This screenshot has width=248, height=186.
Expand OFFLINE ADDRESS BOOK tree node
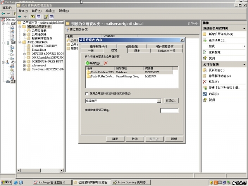point(24,54)
